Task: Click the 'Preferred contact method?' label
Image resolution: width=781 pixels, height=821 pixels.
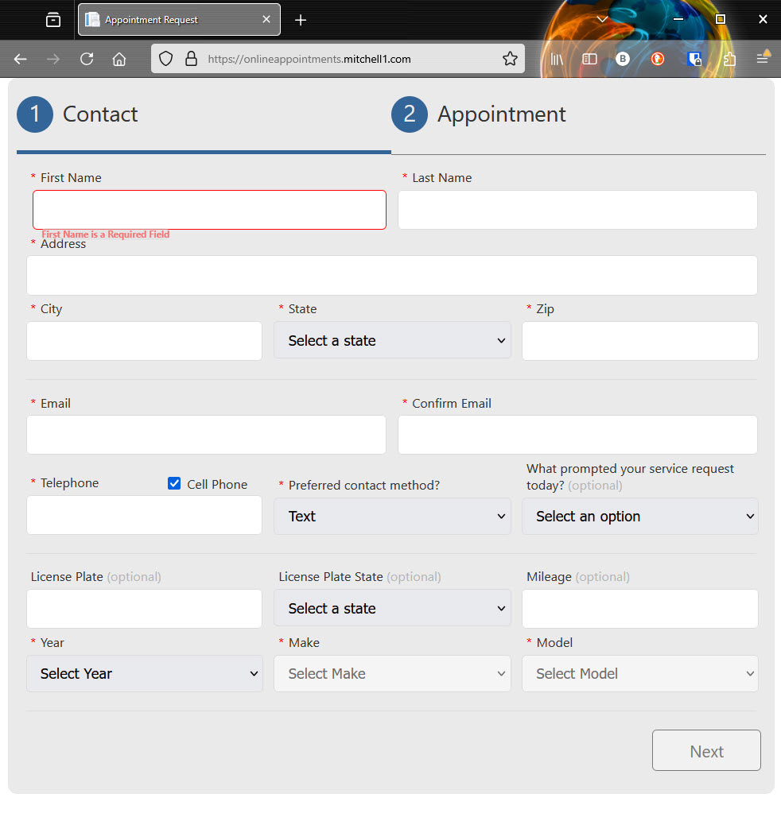Action: pos(364,486)
